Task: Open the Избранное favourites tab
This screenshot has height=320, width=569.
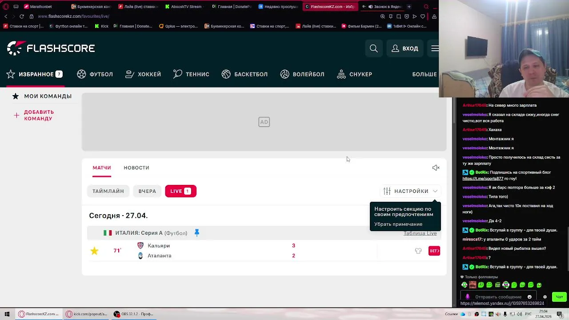Action: (x=34, y=74)
